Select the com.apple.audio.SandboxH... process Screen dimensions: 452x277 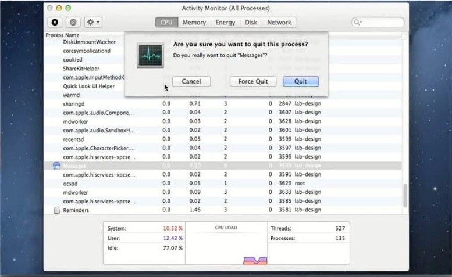pos(99,131)
